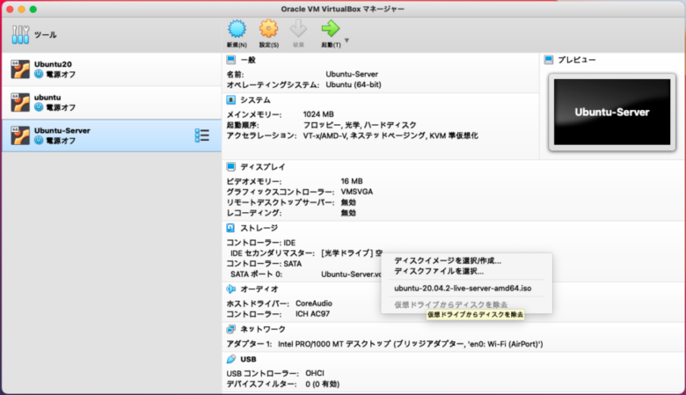Click Ubuntu-Server OS icon in list
Screen dimensions: 686x395
point(20,136)
